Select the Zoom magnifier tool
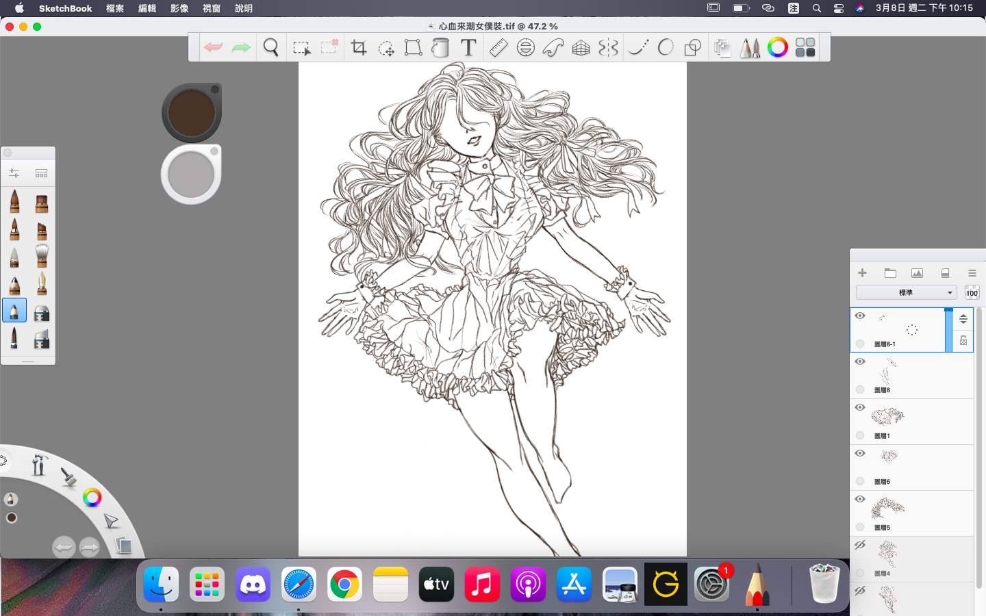Screen dimensions: 986x616 click(x=271, y=47)
